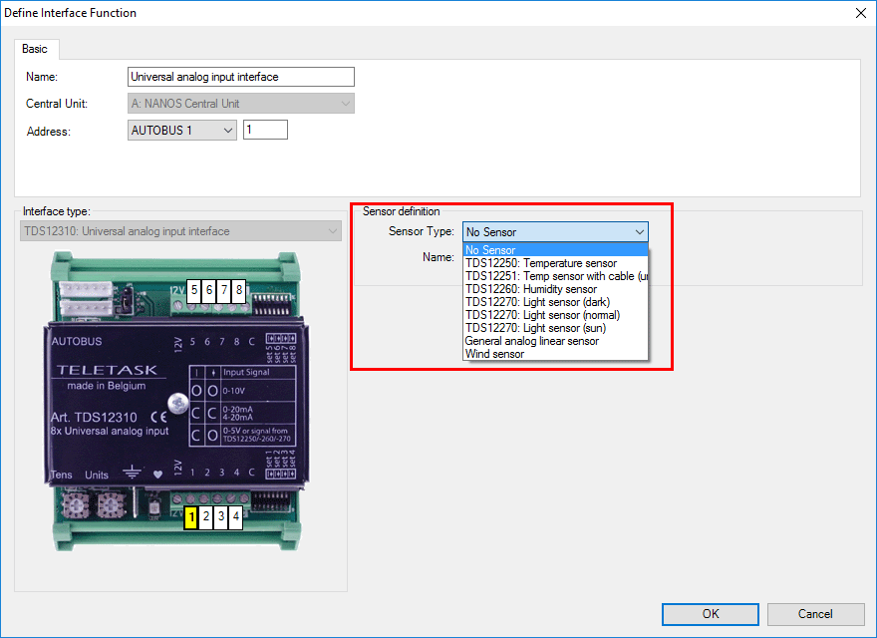Select input channel 8 on the device image
The width and height of the screenshot is (877, 638).
[x=239, y=290]
